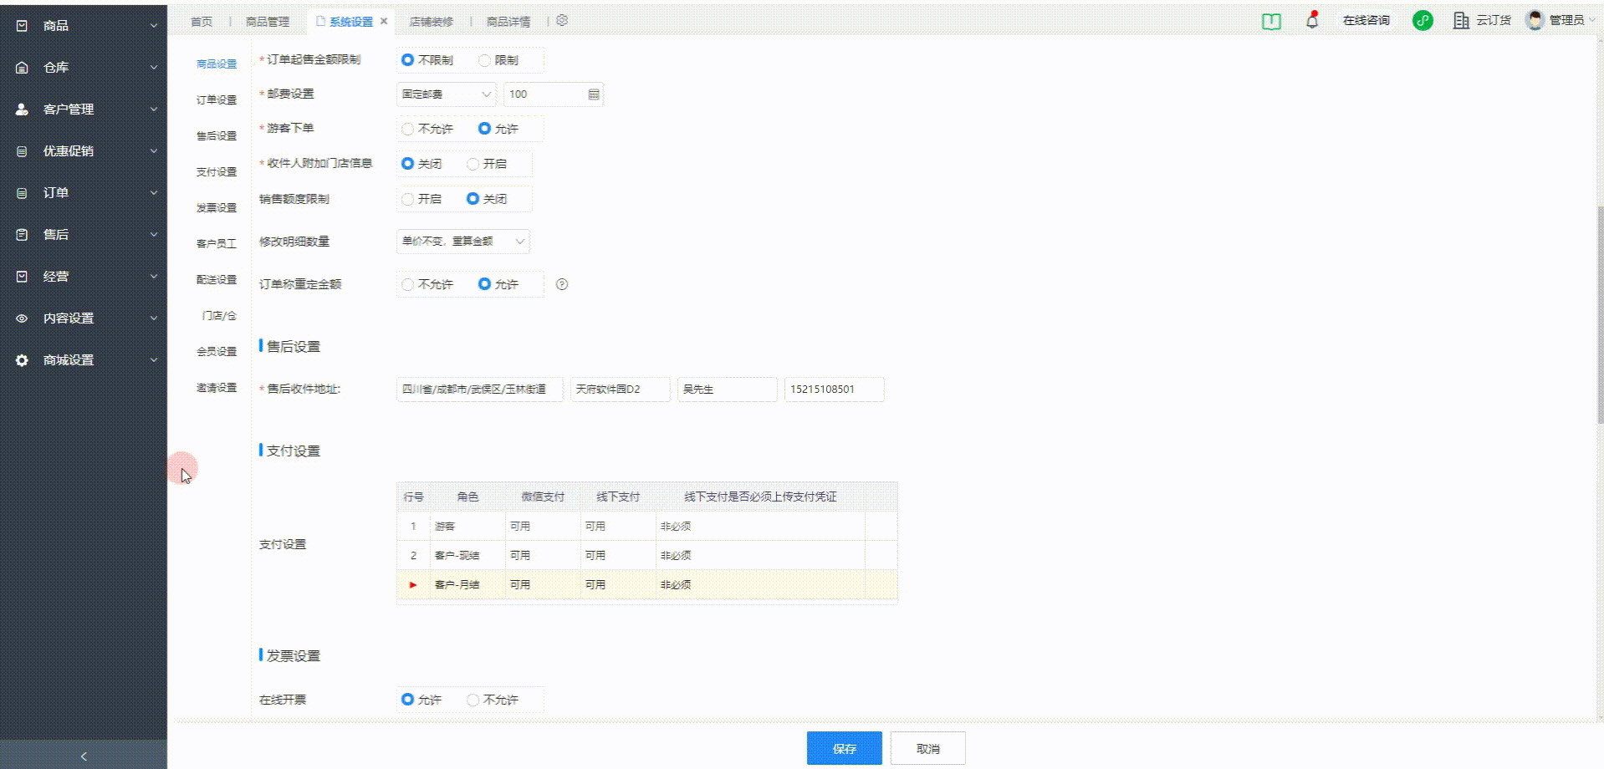Click the 商品 sidebar icon

(22, 26)
